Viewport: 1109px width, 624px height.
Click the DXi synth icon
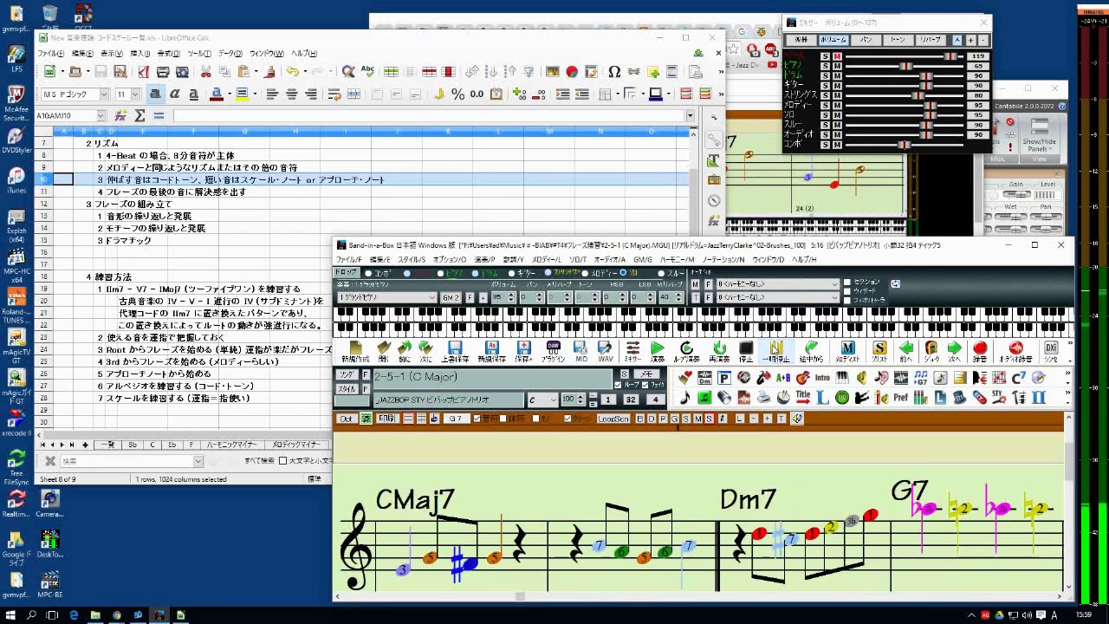(1051, 351)
